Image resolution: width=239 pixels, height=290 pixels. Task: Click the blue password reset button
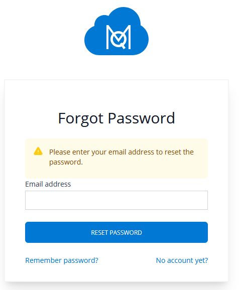point(116,232)
